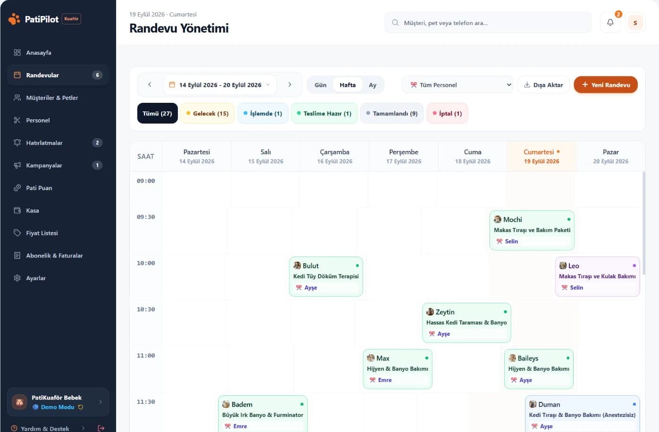The width and height of the screenshot is (659, 432).
Task: Click the Dışa Aktar button
Action: pyautogui.click(x=543, y=85)
